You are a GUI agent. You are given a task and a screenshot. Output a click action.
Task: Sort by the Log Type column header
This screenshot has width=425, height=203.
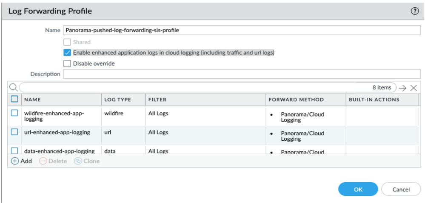click(117, 100)
